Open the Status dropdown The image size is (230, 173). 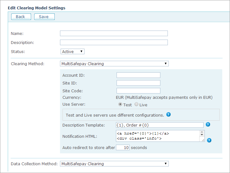tap(72, 51)
